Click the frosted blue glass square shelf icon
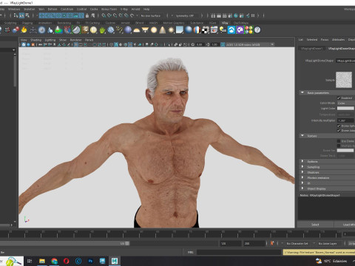Viewport: 355px width, 266px height. [180, 30]
